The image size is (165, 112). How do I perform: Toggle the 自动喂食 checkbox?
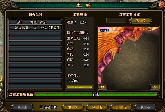[x=41, y=107]
